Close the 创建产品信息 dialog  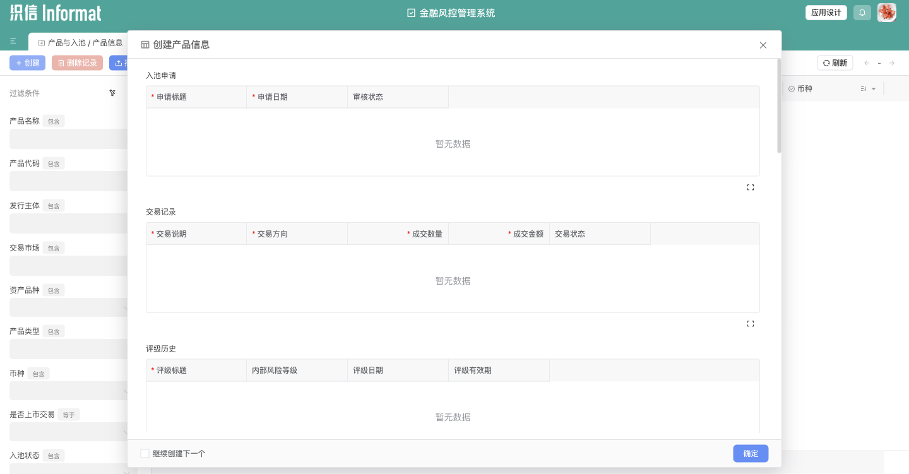tap(763, 45)
